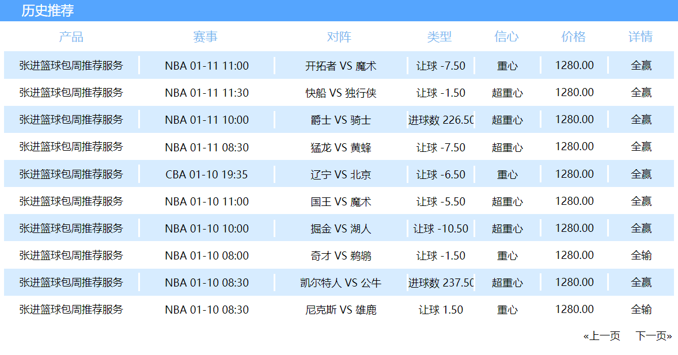The width and height of the screenshot is (678, 355).
Task: Click the 国王 VS 魔术 matchup
Action: click(x=341, y=201)
